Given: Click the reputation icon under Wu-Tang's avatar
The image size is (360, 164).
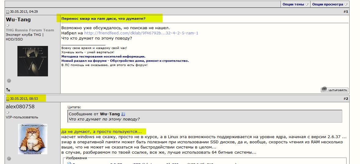Looking at the screenshot, I should pyautogui.click(x=9, y=81).
